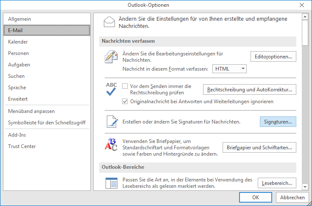Screen dimensions: 312x206
Task: Open Editoroptionen dialog
Action: 273,57
